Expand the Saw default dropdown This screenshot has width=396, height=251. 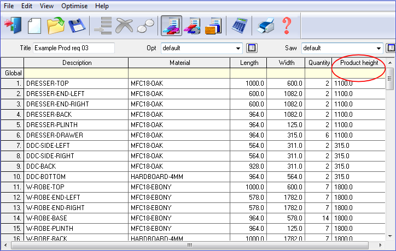[x=379, y=48]
